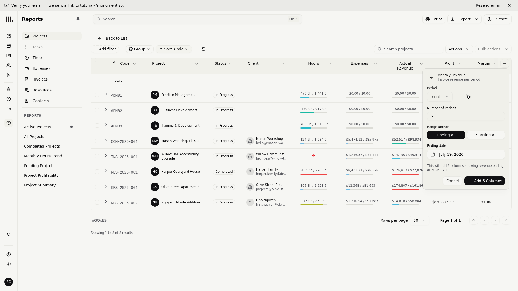This screenshot has width=518, height=291.
Task: Click the sort arrow beside Code header
Action: click(114, 63)
